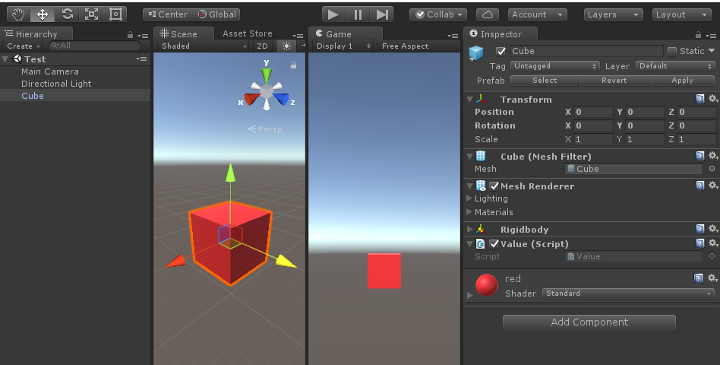The height and width of the screenshot is (365, 720).
Task: Toggle the Cube active checkbox
Action: (x=501, y=51)
